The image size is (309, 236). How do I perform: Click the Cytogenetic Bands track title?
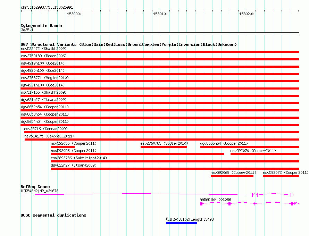(x=41, y=26)
